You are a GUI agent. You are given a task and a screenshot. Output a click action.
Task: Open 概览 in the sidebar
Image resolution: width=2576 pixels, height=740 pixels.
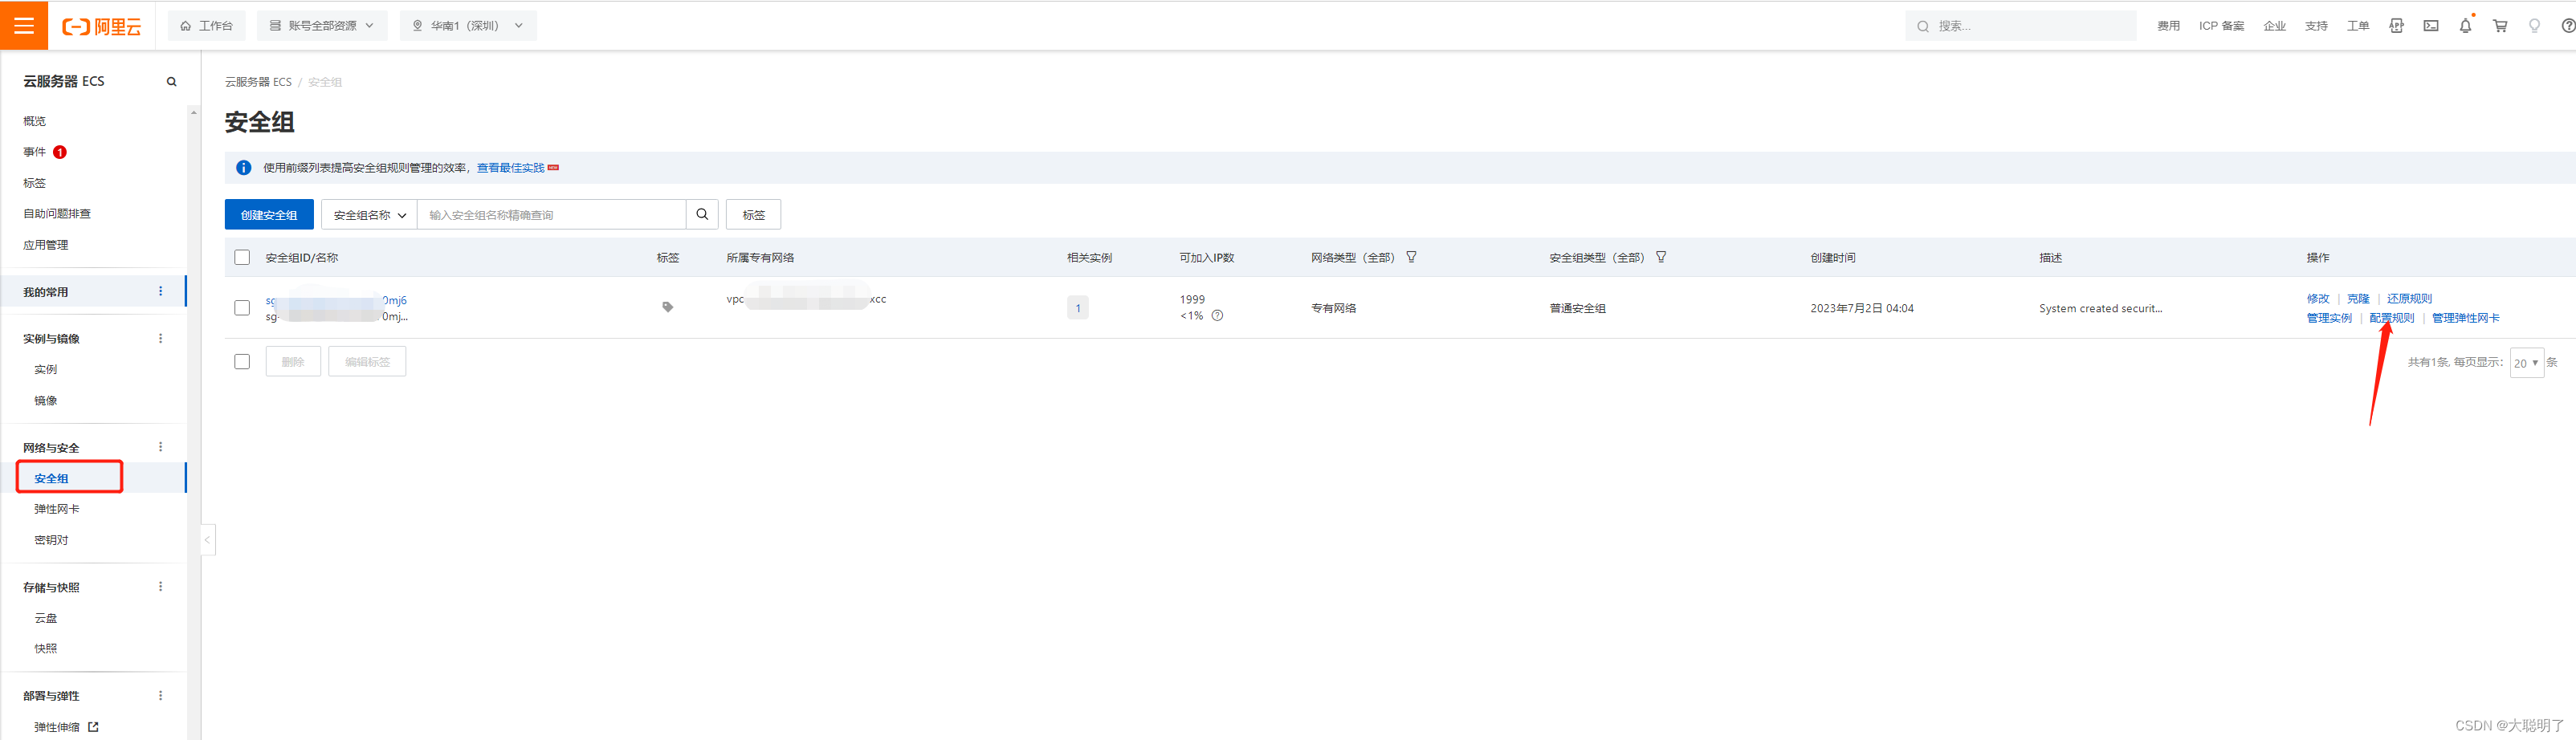(x=35, y=121)
